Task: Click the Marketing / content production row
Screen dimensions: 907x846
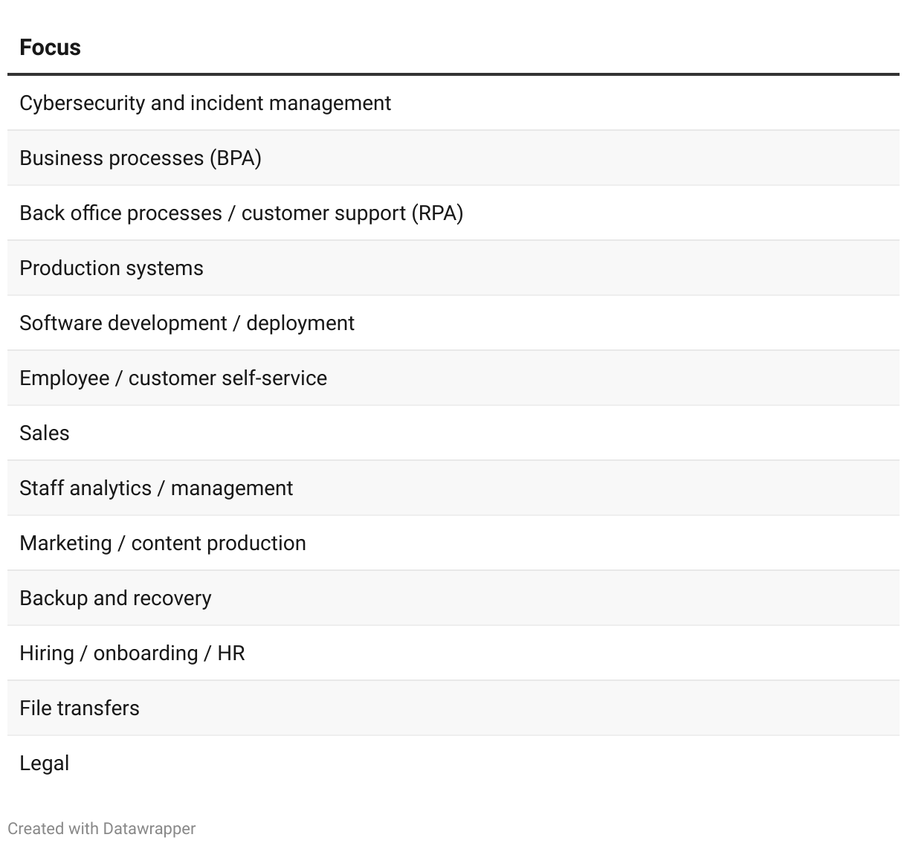Action: click(163, 543)
